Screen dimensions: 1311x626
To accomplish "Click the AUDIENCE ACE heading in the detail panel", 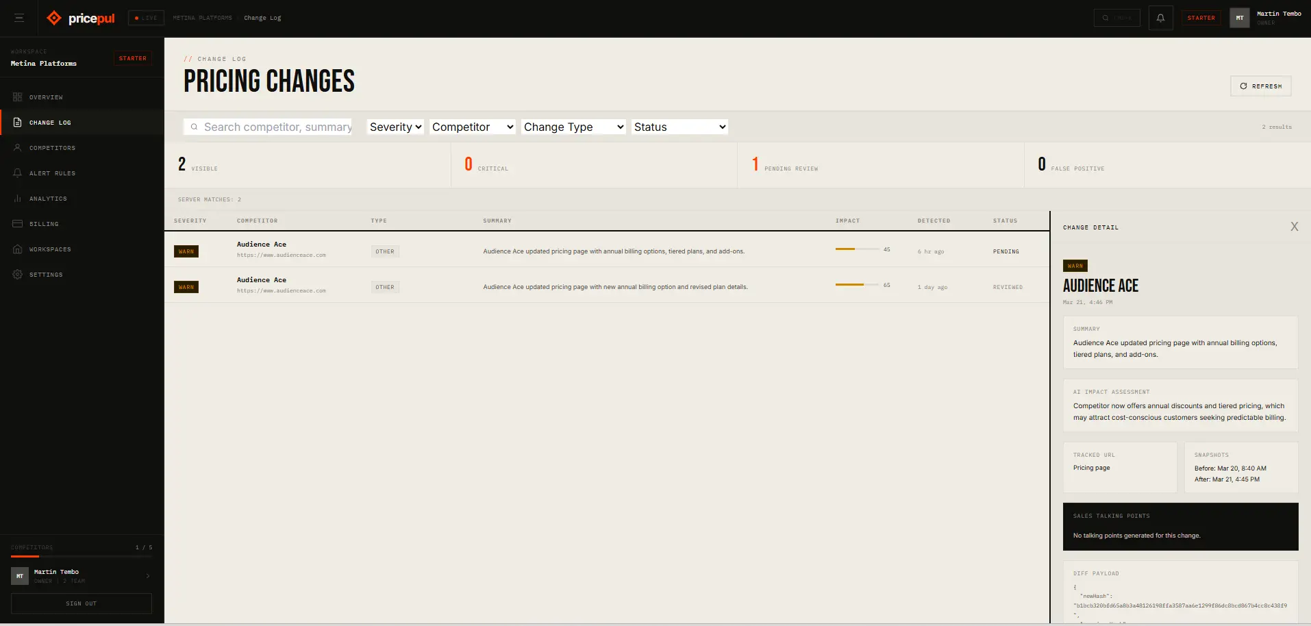I will coord(1101,286).
